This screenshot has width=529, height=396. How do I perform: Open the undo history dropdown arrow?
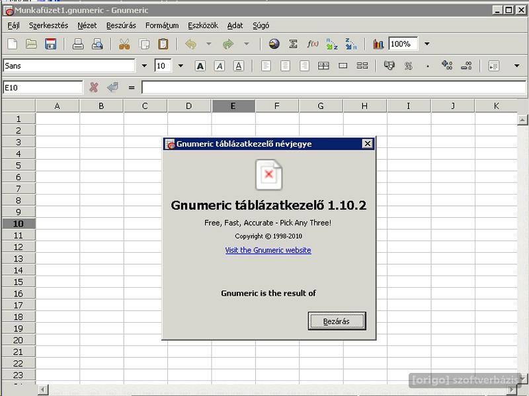[209, 44]
